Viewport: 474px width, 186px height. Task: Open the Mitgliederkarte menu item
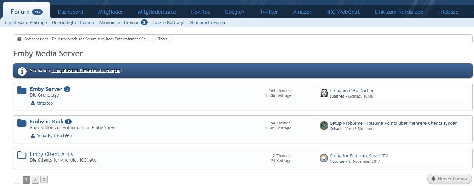157,12
